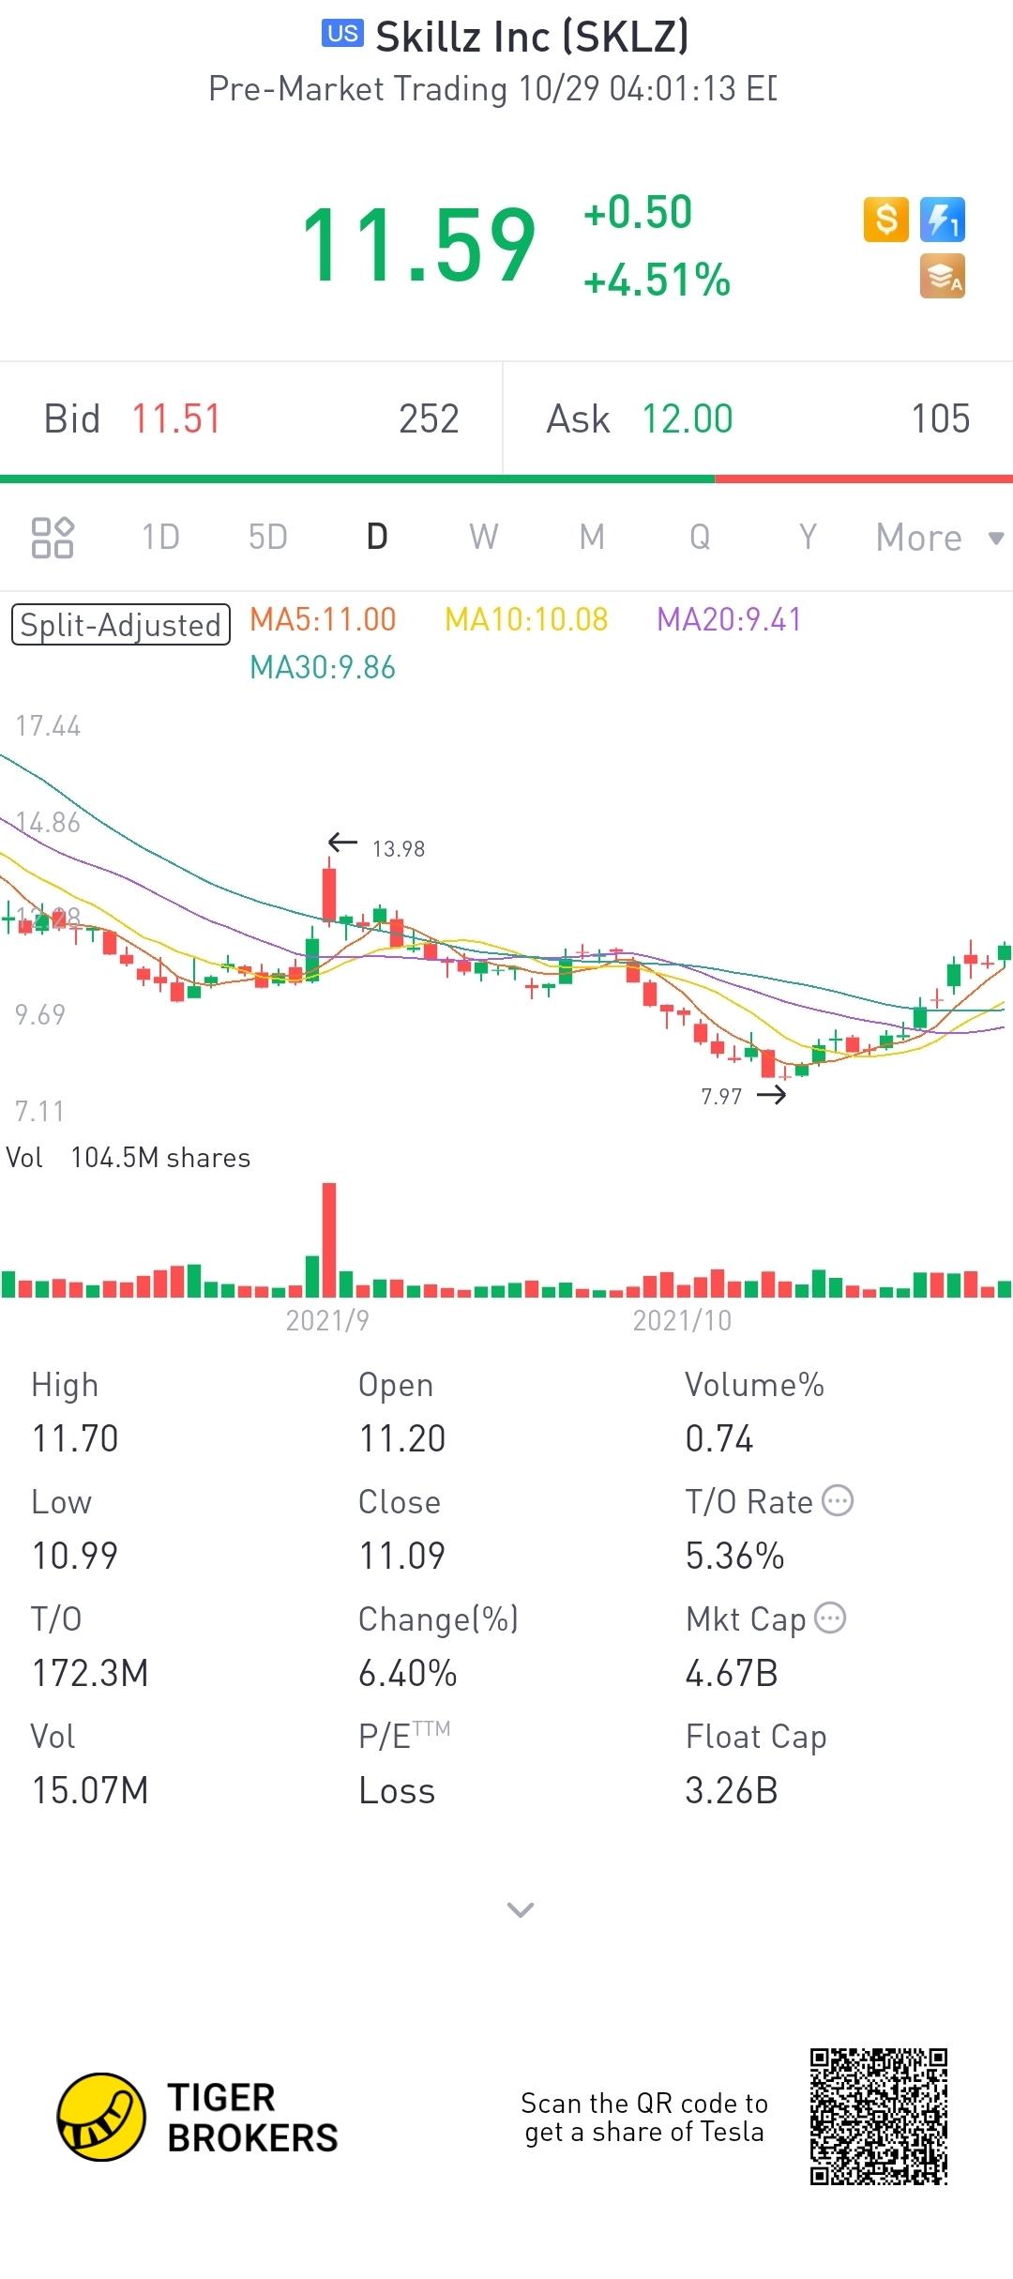Viewport: 1013px width, 2279px height.
Task: Tap the orange dollar sign badge icon
Action: pos(886,220)
